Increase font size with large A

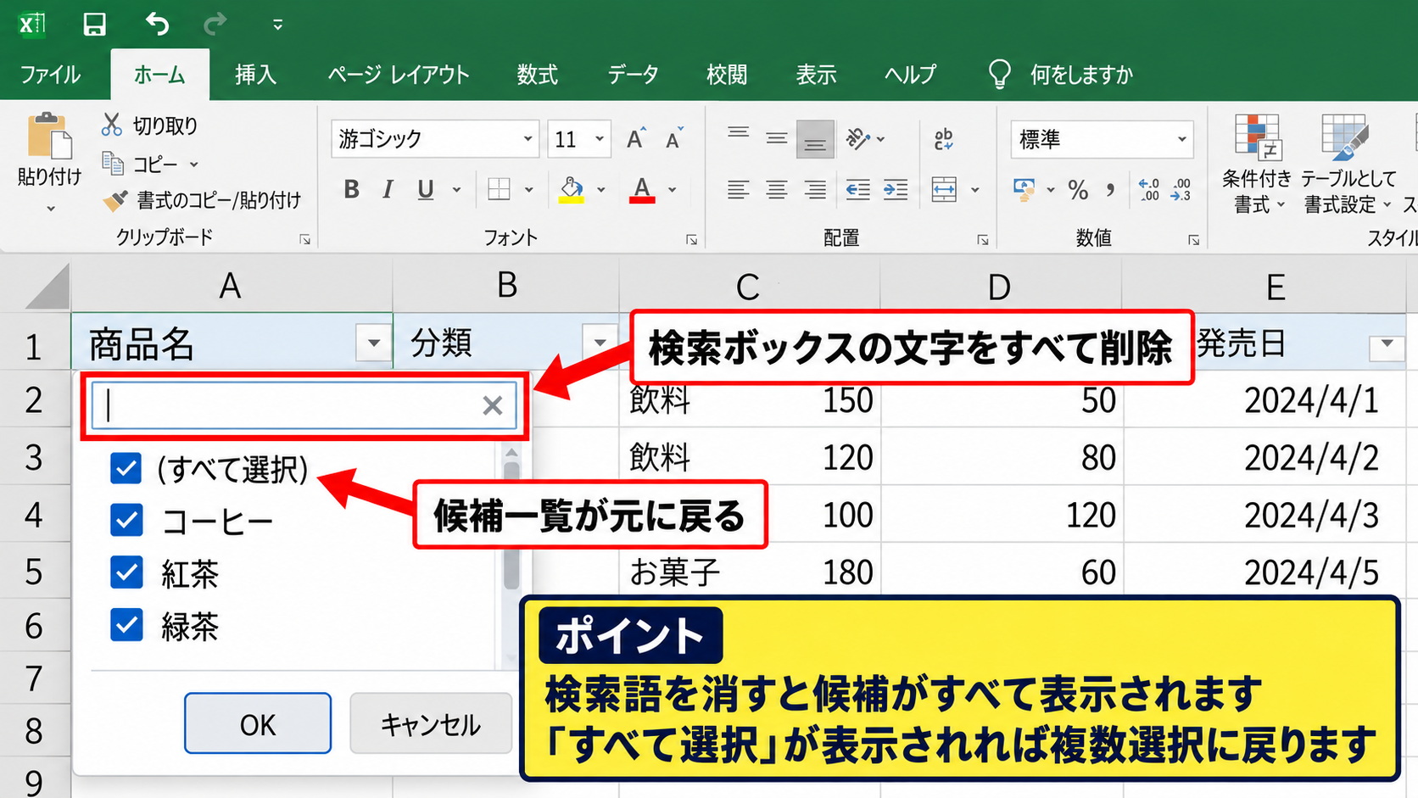pyautogui.click(x=636, y=138)
